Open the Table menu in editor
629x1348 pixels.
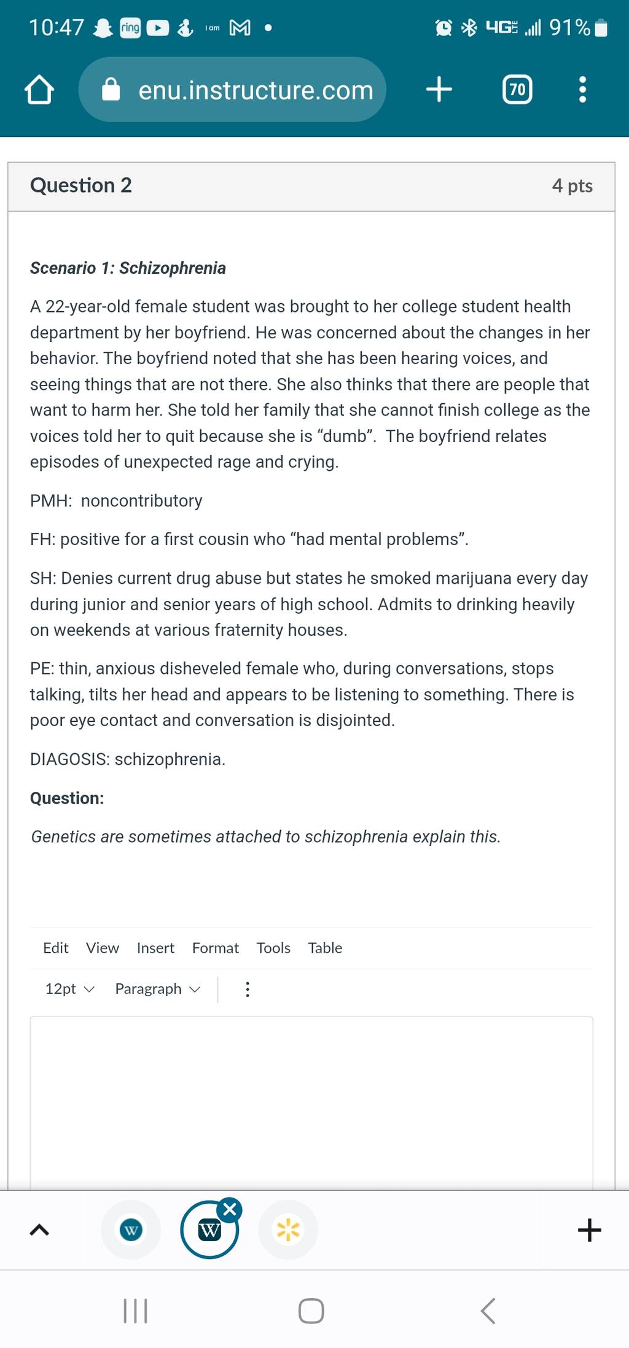pos(325,948)
